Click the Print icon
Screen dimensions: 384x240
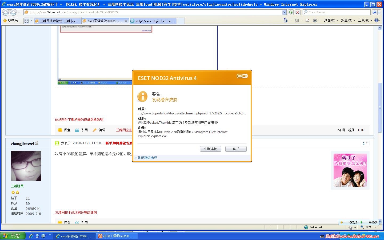(x=315, y=20)
